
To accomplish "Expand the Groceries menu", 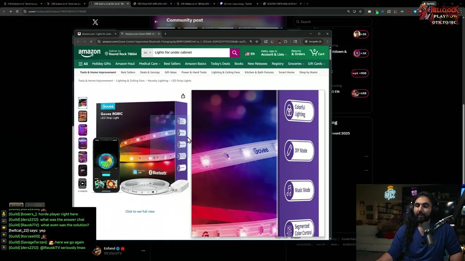I will click(296, 64).
